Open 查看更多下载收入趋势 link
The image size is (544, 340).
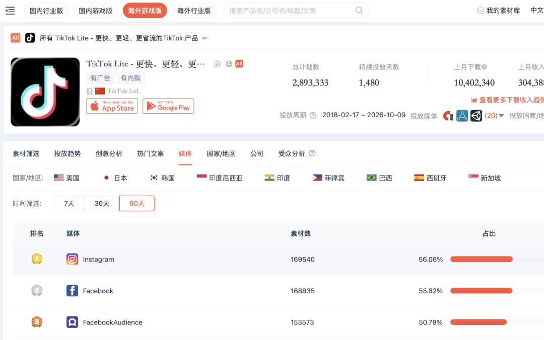point(508,100)
